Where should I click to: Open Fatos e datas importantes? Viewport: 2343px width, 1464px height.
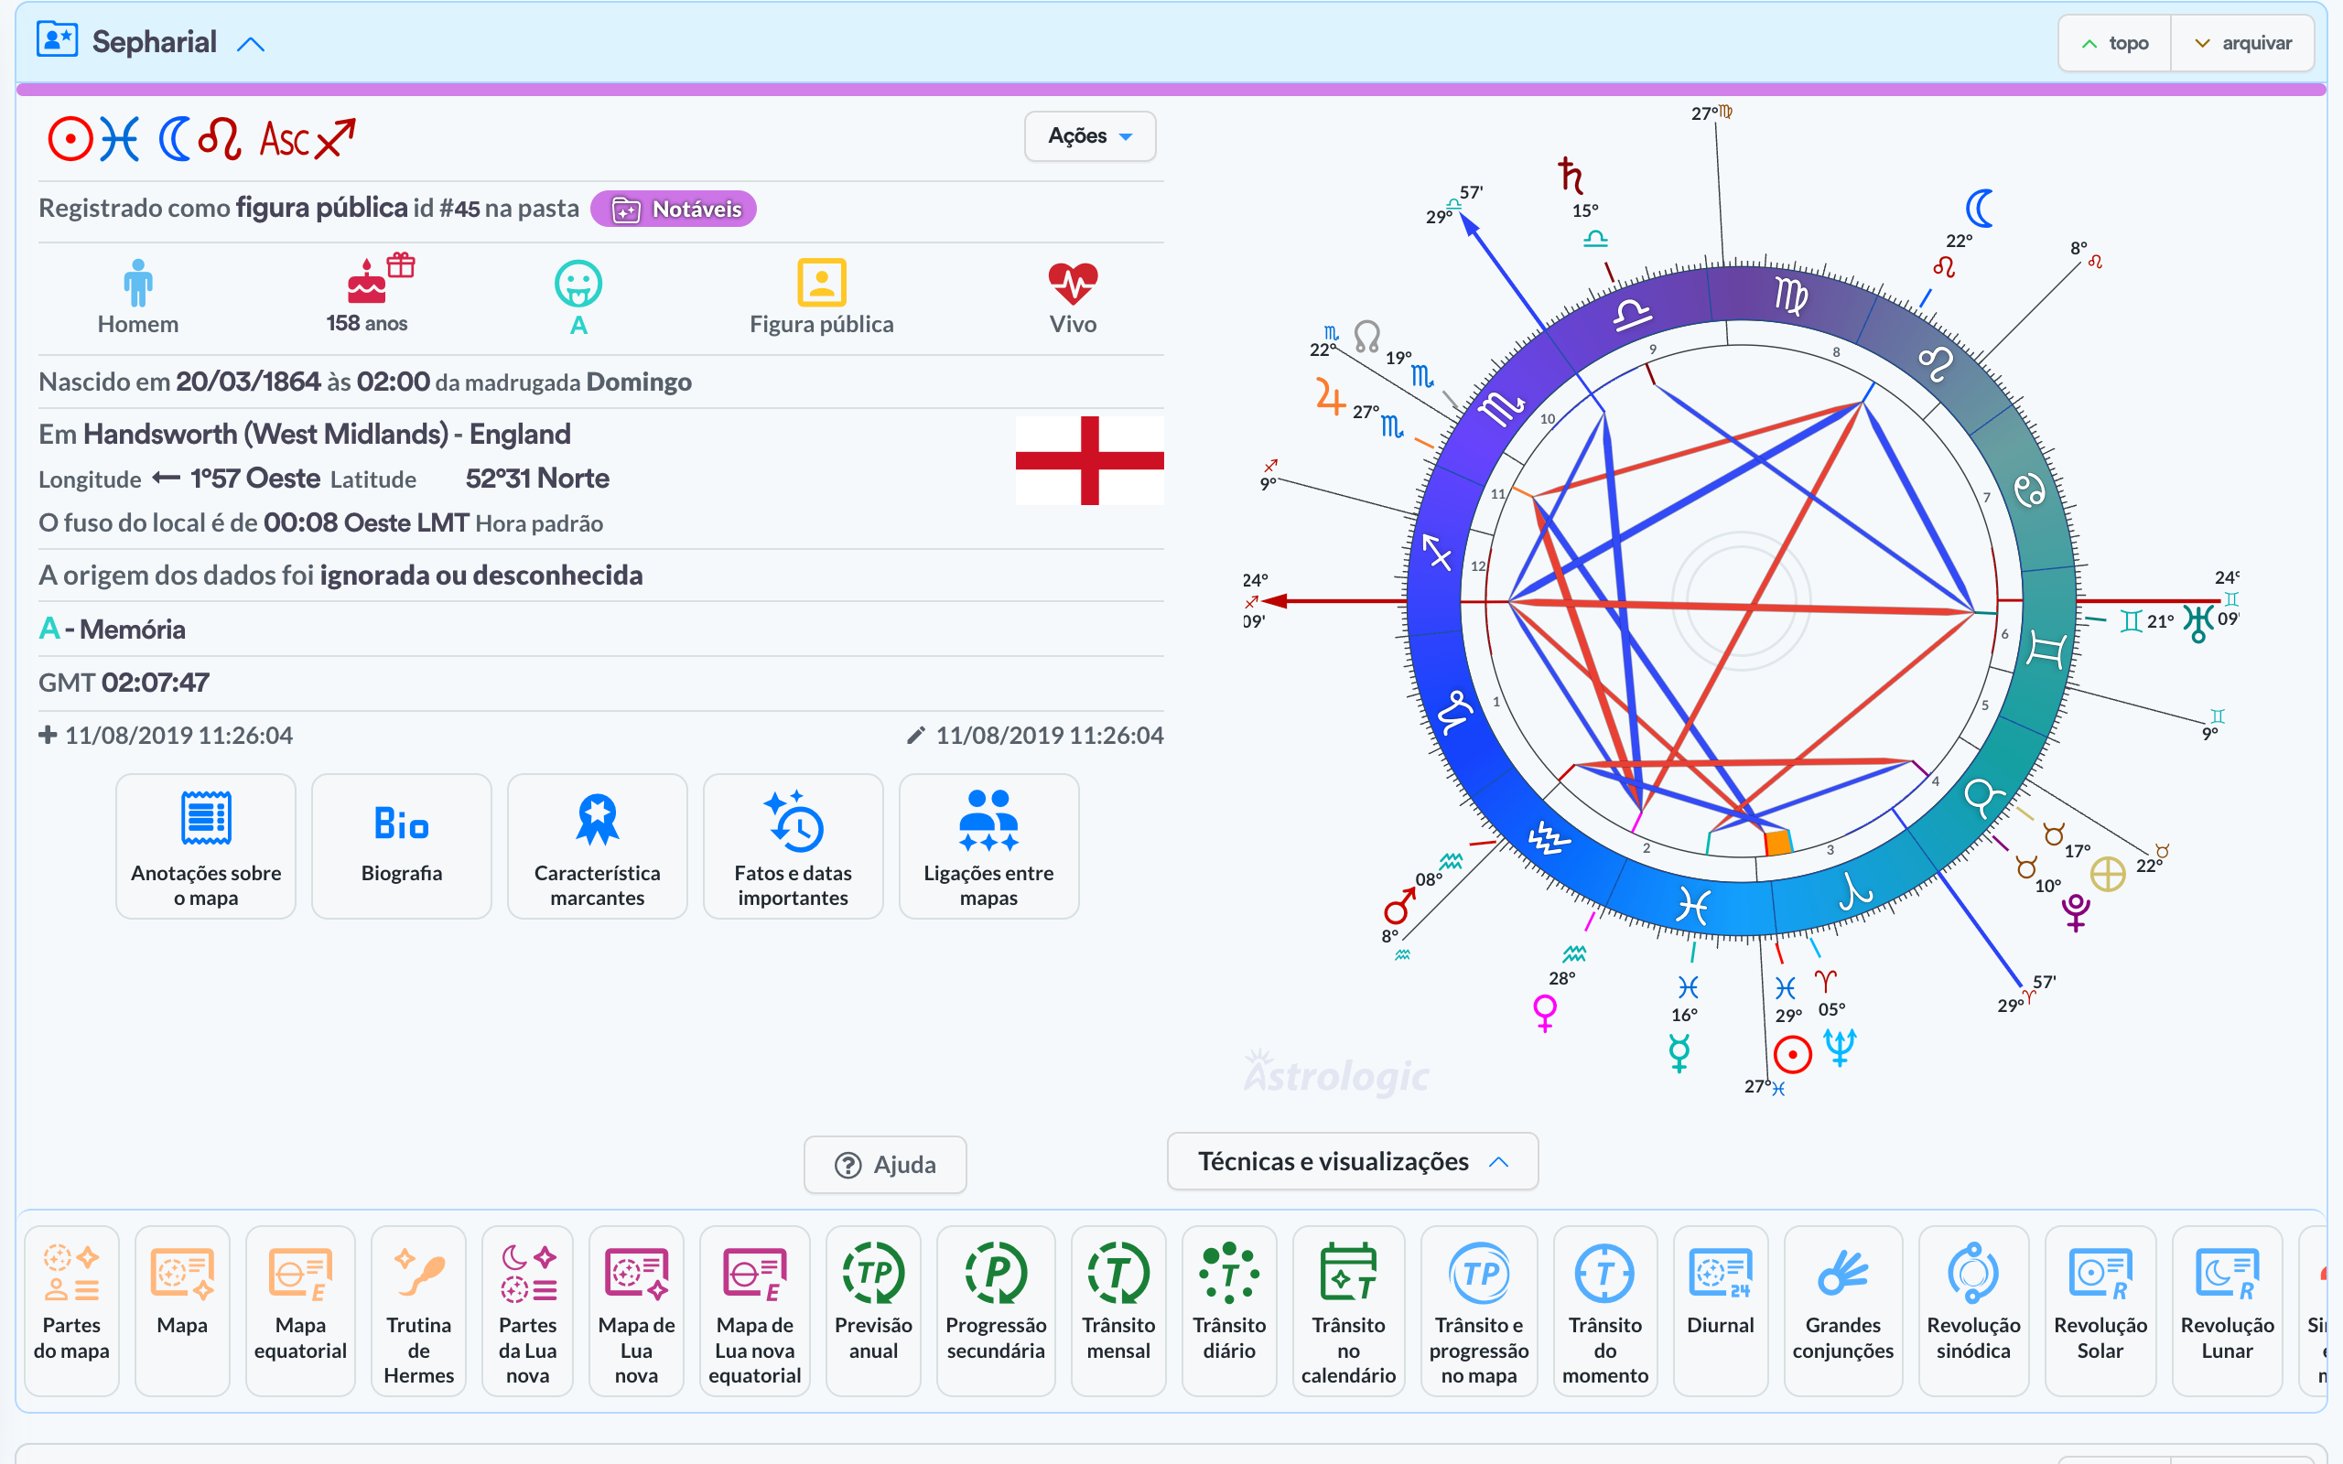(x=792, y=845)
